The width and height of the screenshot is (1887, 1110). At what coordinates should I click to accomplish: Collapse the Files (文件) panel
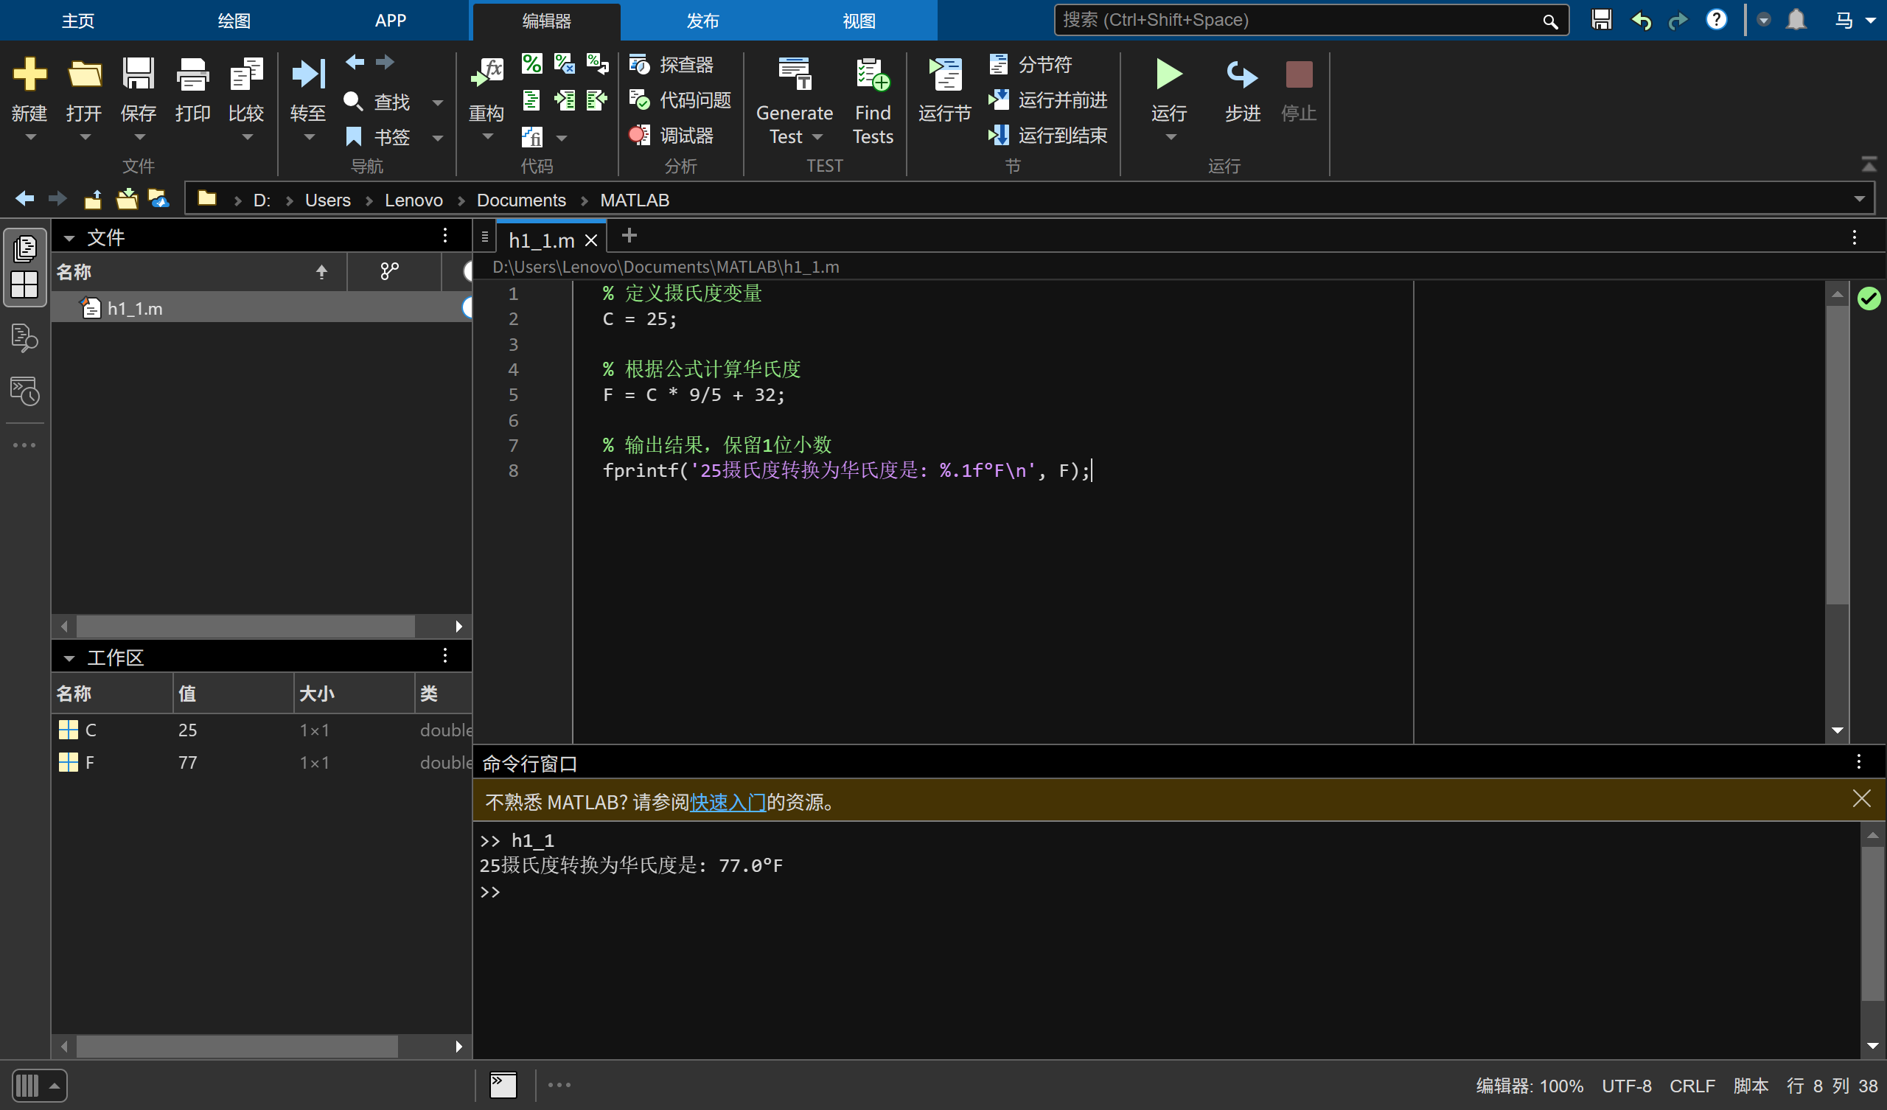tap(69, 238)
